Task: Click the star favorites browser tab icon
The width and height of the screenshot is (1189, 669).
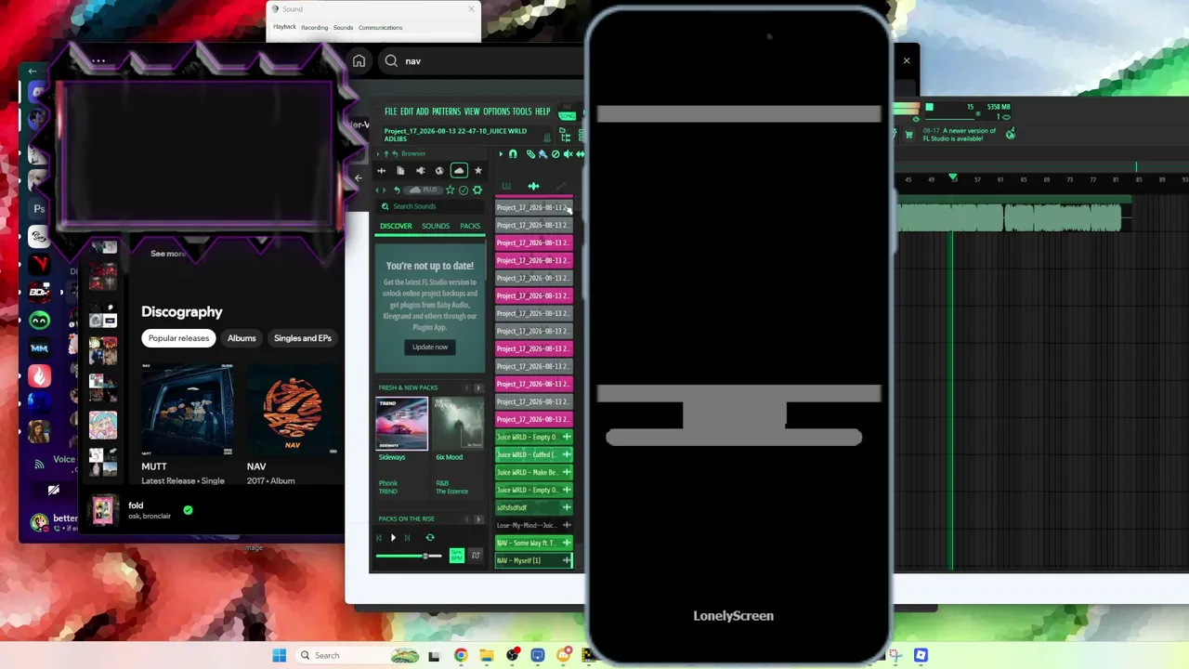Action: (x=478, y=171)
